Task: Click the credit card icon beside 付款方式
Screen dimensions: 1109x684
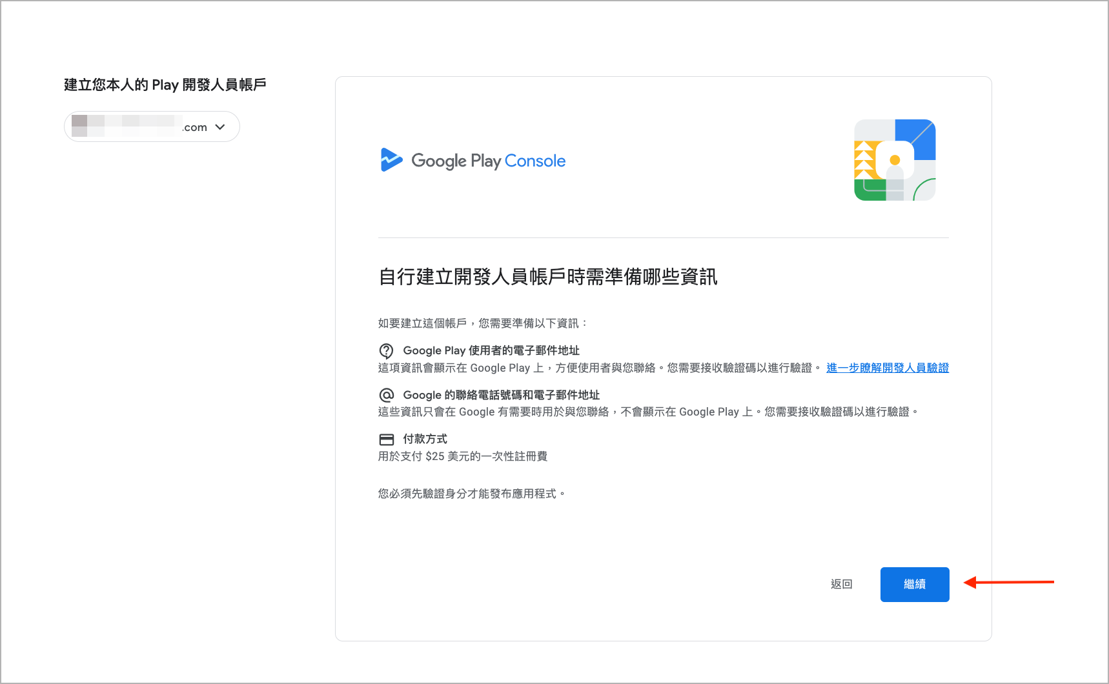Action: point(386,439)
